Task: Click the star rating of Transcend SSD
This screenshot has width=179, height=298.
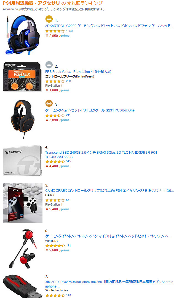Action: pos(55,161)
